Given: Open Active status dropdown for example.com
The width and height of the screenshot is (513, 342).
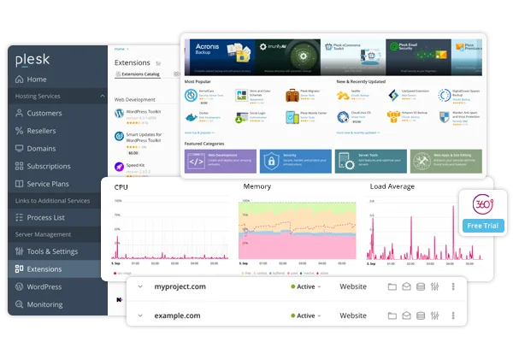Looking at the screenshot, I should pyautogui.click(x=306, y=315).
